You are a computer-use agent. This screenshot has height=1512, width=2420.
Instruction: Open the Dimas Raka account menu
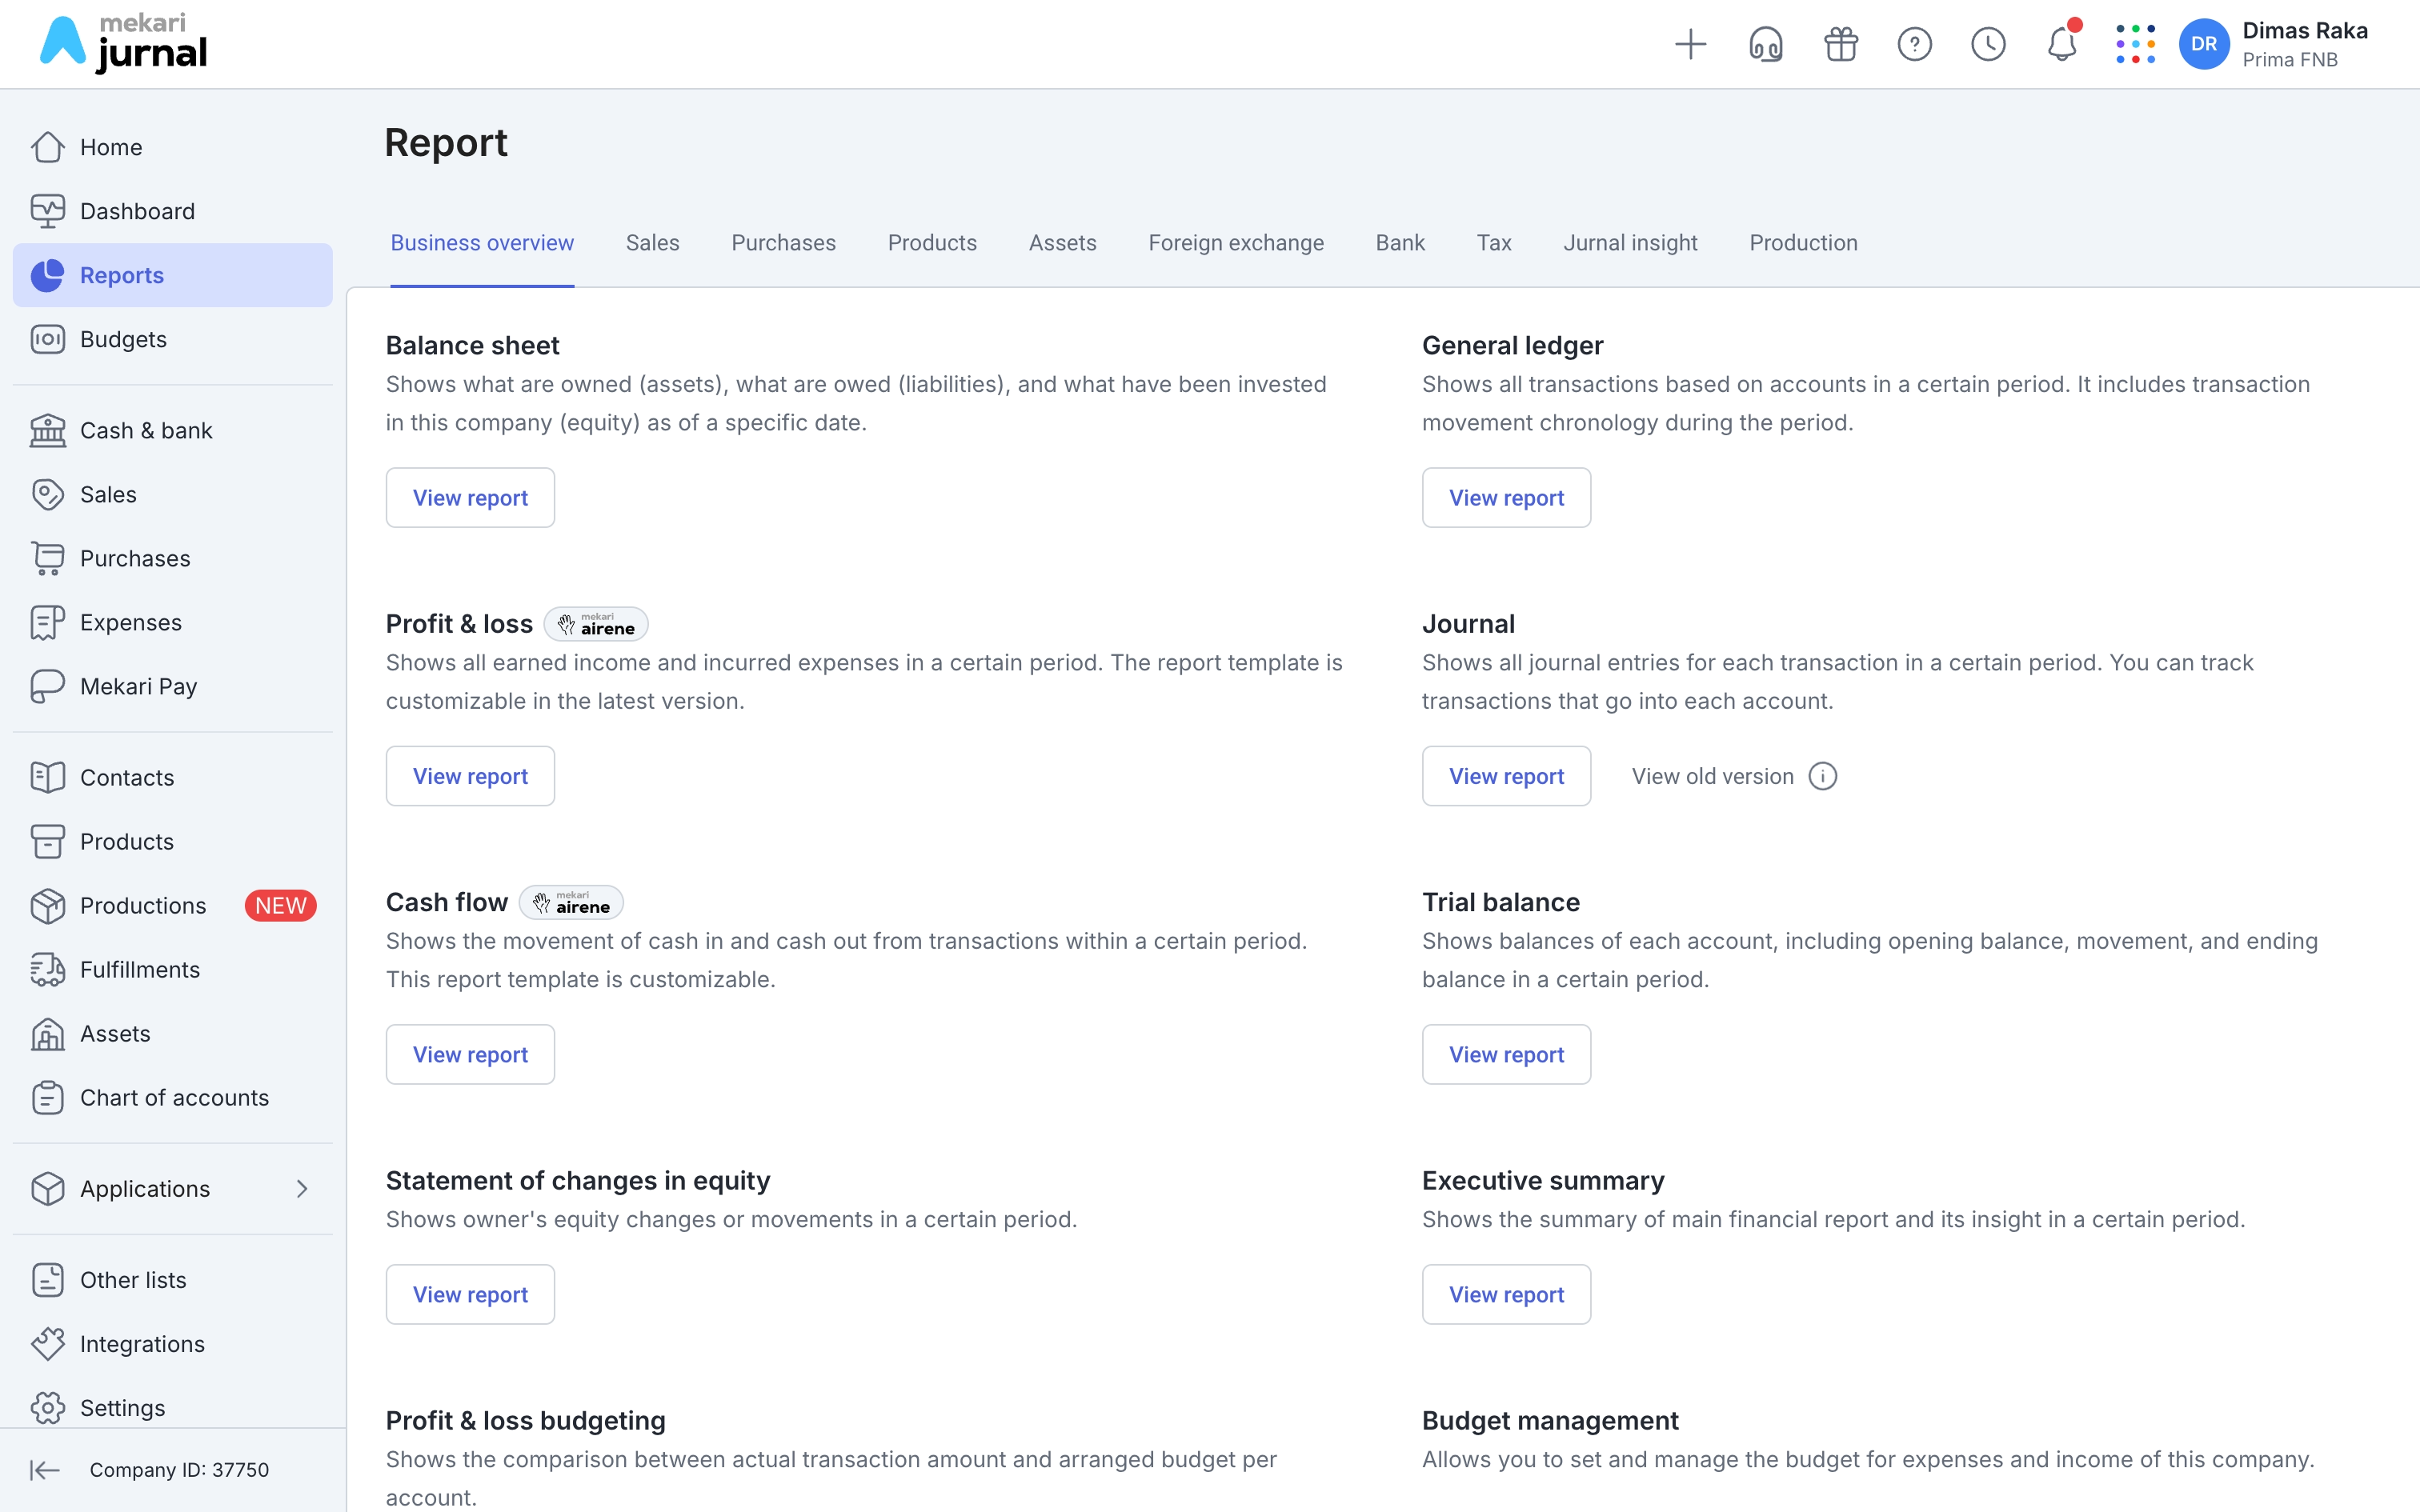[x=2275, y=44]
